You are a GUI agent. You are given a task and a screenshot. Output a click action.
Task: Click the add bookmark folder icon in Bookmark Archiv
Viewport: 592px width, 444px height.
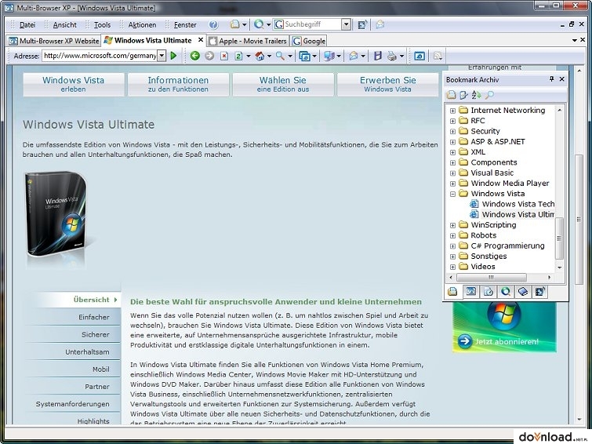tap(451, 95)
